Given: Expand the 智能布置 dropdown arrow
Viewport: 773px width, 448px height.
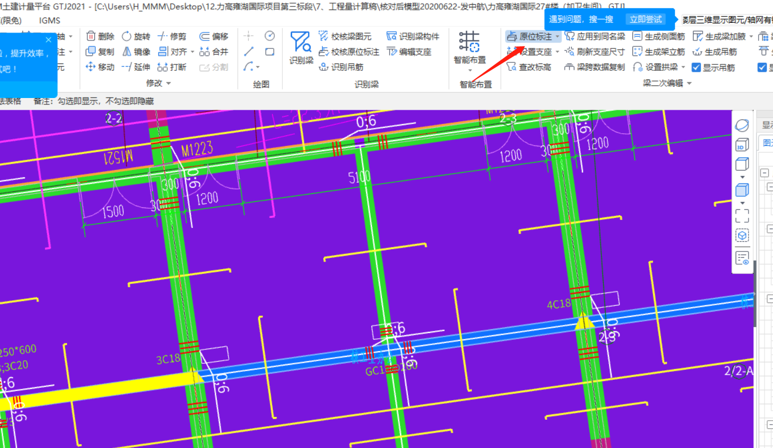Looking at the screenshot, I should coord(470,70).
